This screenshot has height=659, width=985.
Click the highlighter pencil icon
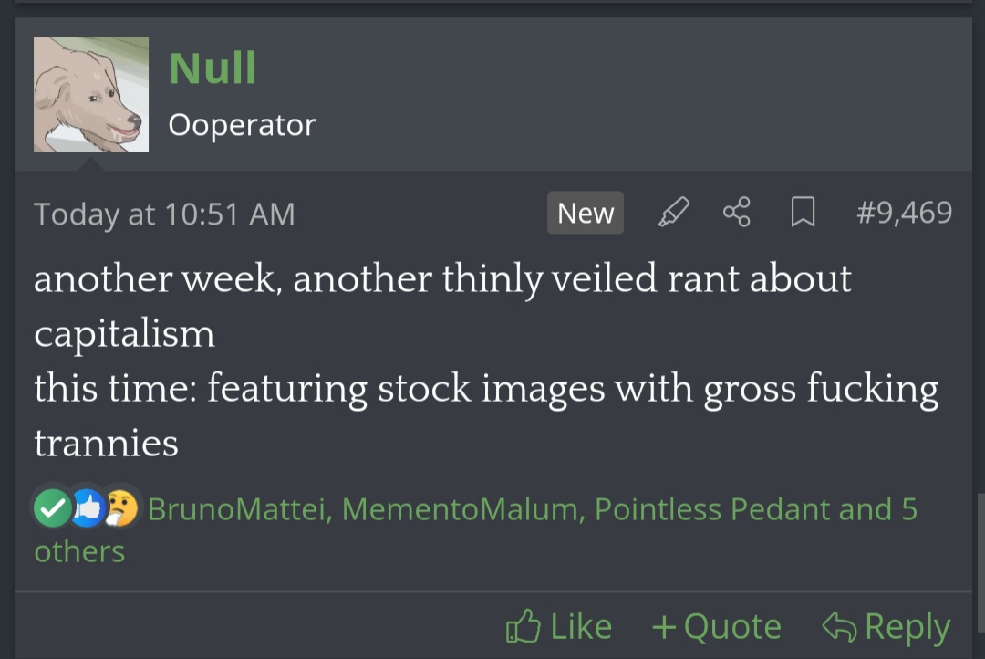point(673,212)
